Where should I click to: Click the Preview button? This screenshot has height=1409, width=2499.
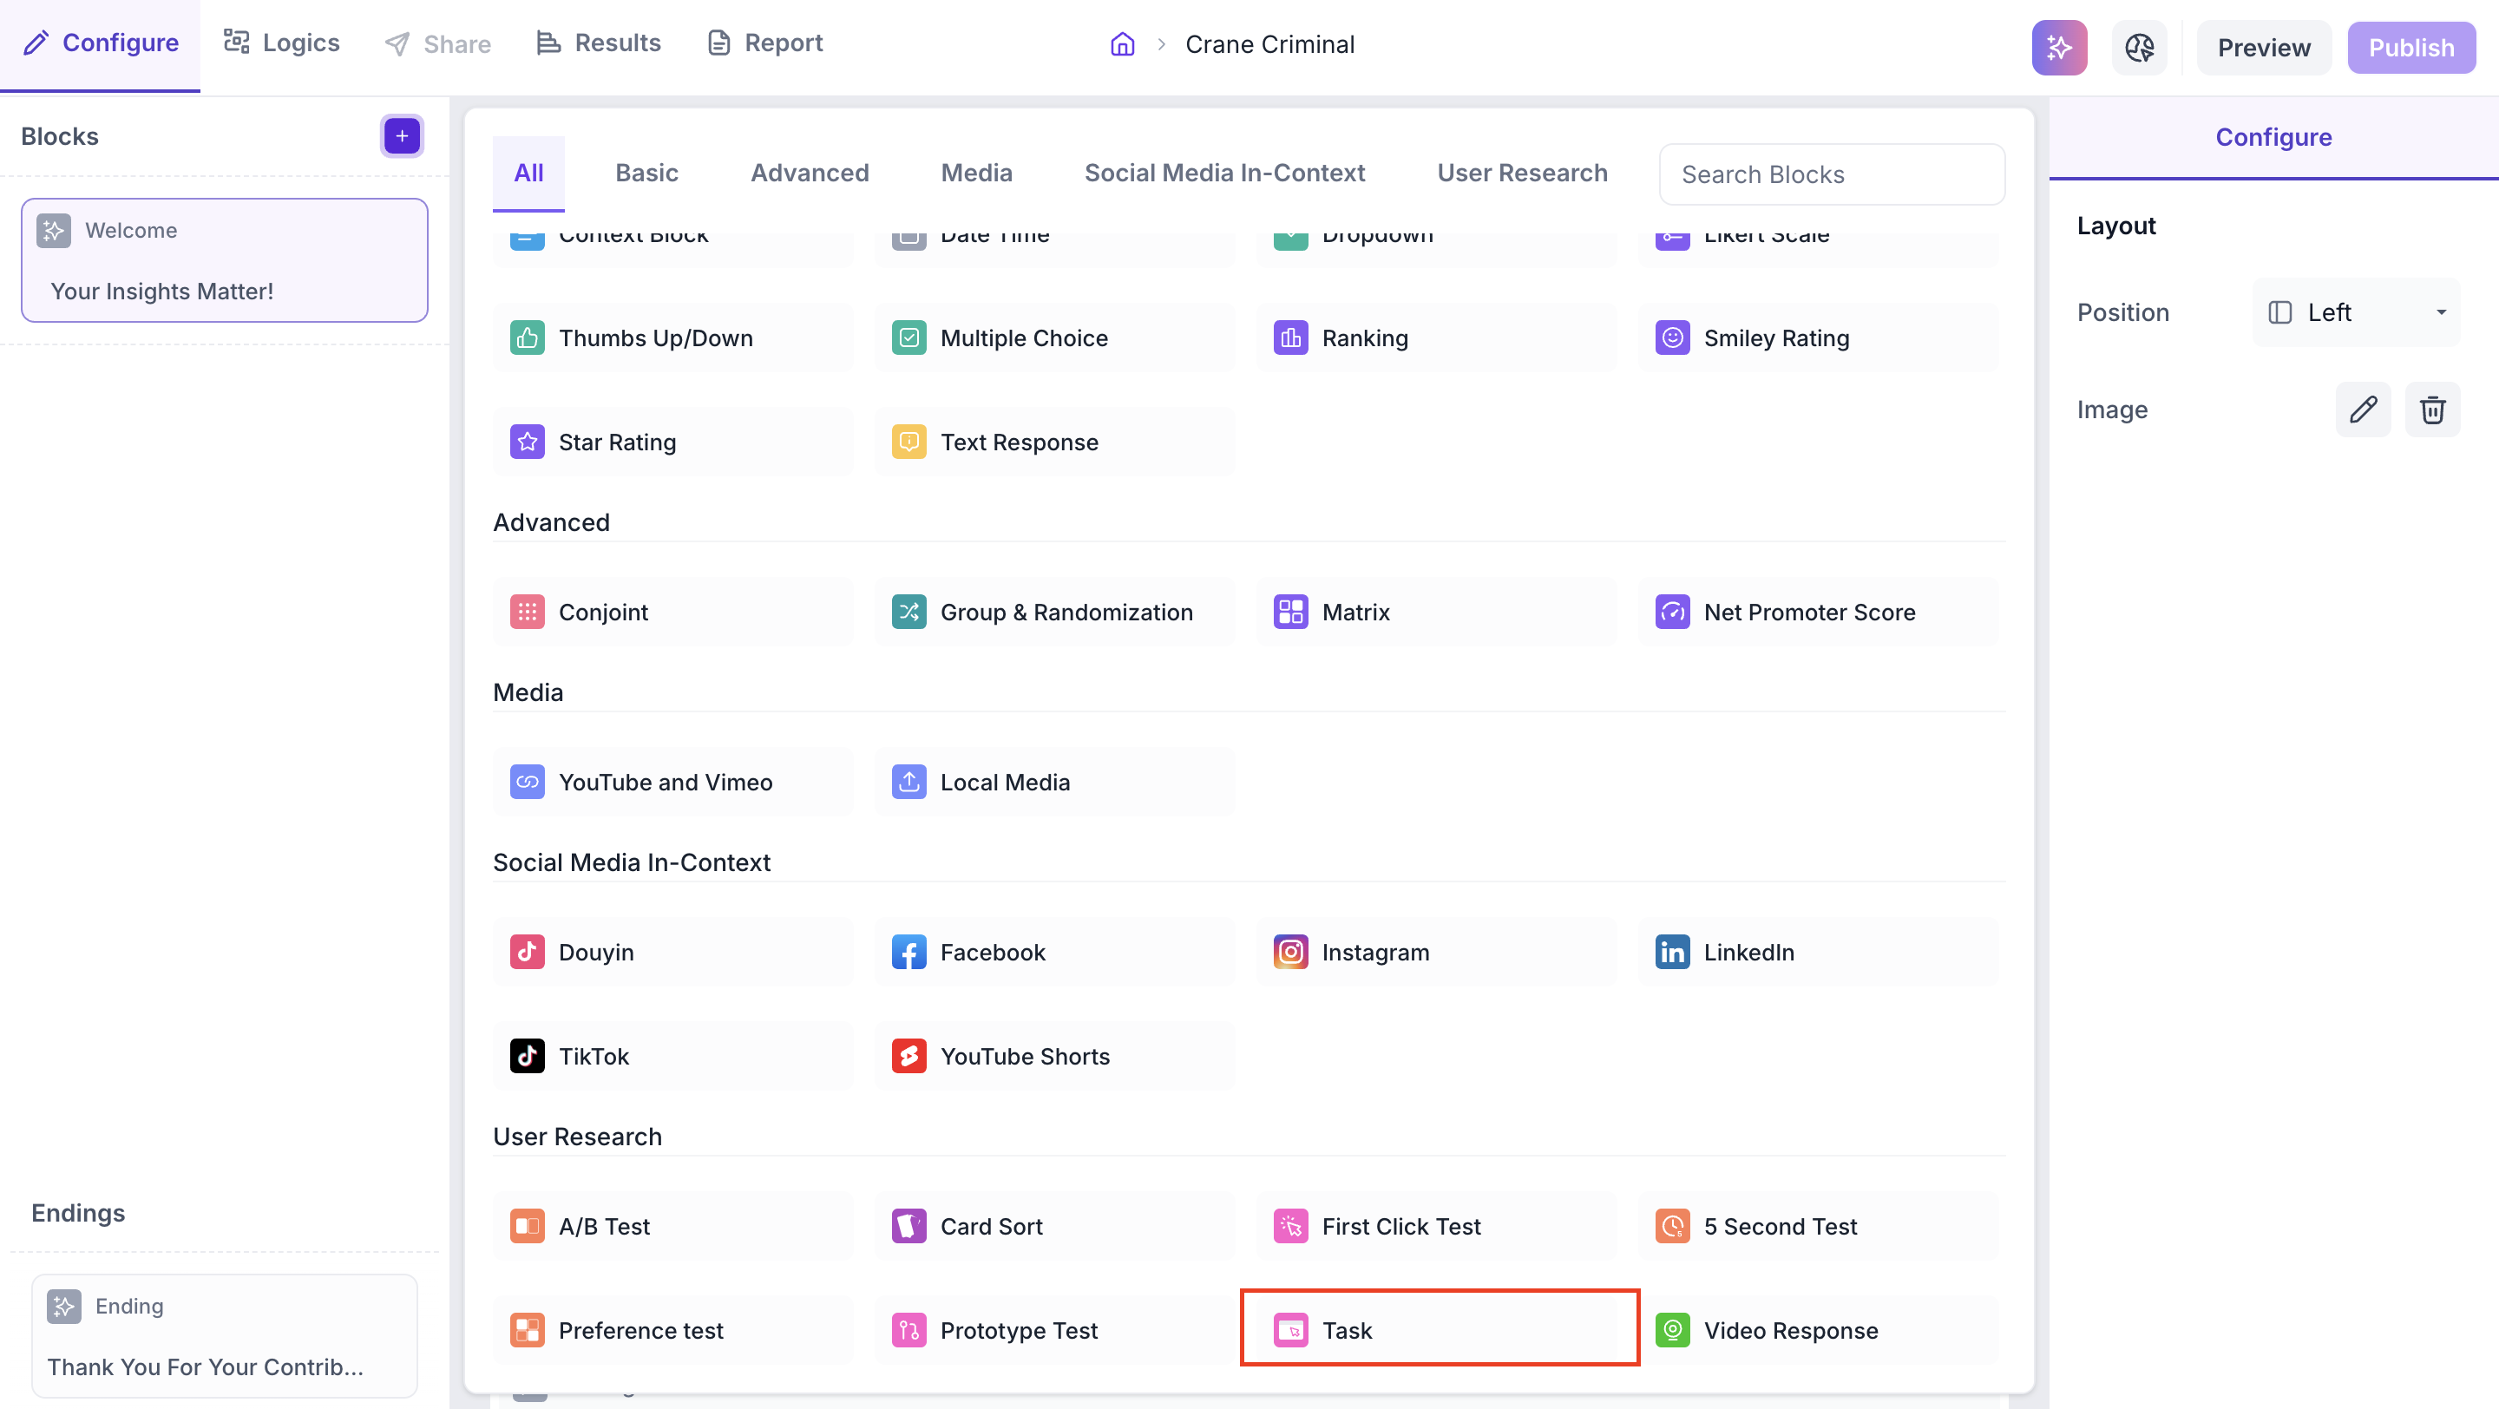[x=2263, y=47]
